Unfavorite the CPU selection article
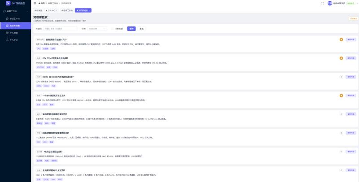 [341, 39]
